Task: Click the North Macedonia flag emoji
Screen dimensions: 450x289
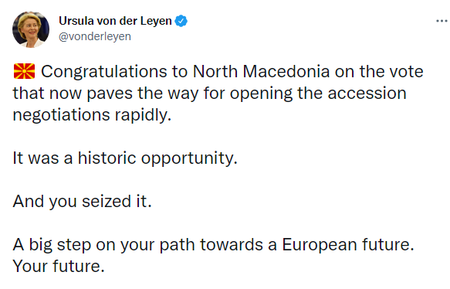Action: tap(25, 71)
